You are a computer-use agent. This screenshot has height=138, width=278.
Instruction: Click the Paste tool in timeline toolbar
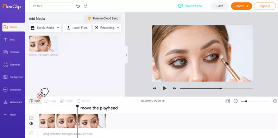coord(67,101)
